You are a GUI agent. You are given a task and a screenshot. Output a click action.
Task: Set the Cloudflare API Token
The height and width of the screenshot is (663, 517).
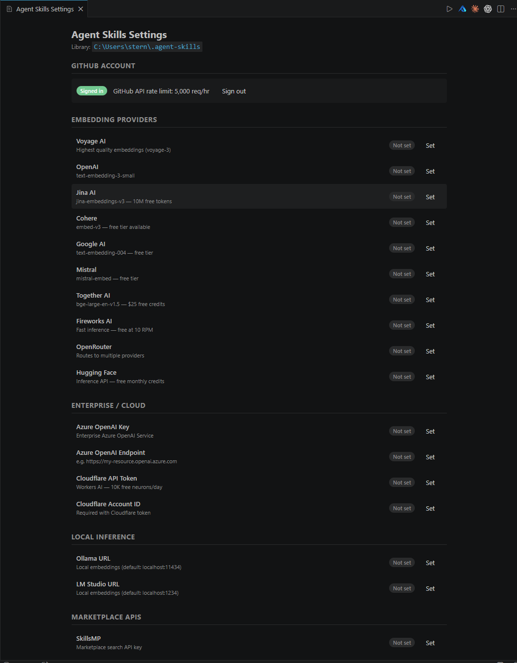click(x=430, y=482)
